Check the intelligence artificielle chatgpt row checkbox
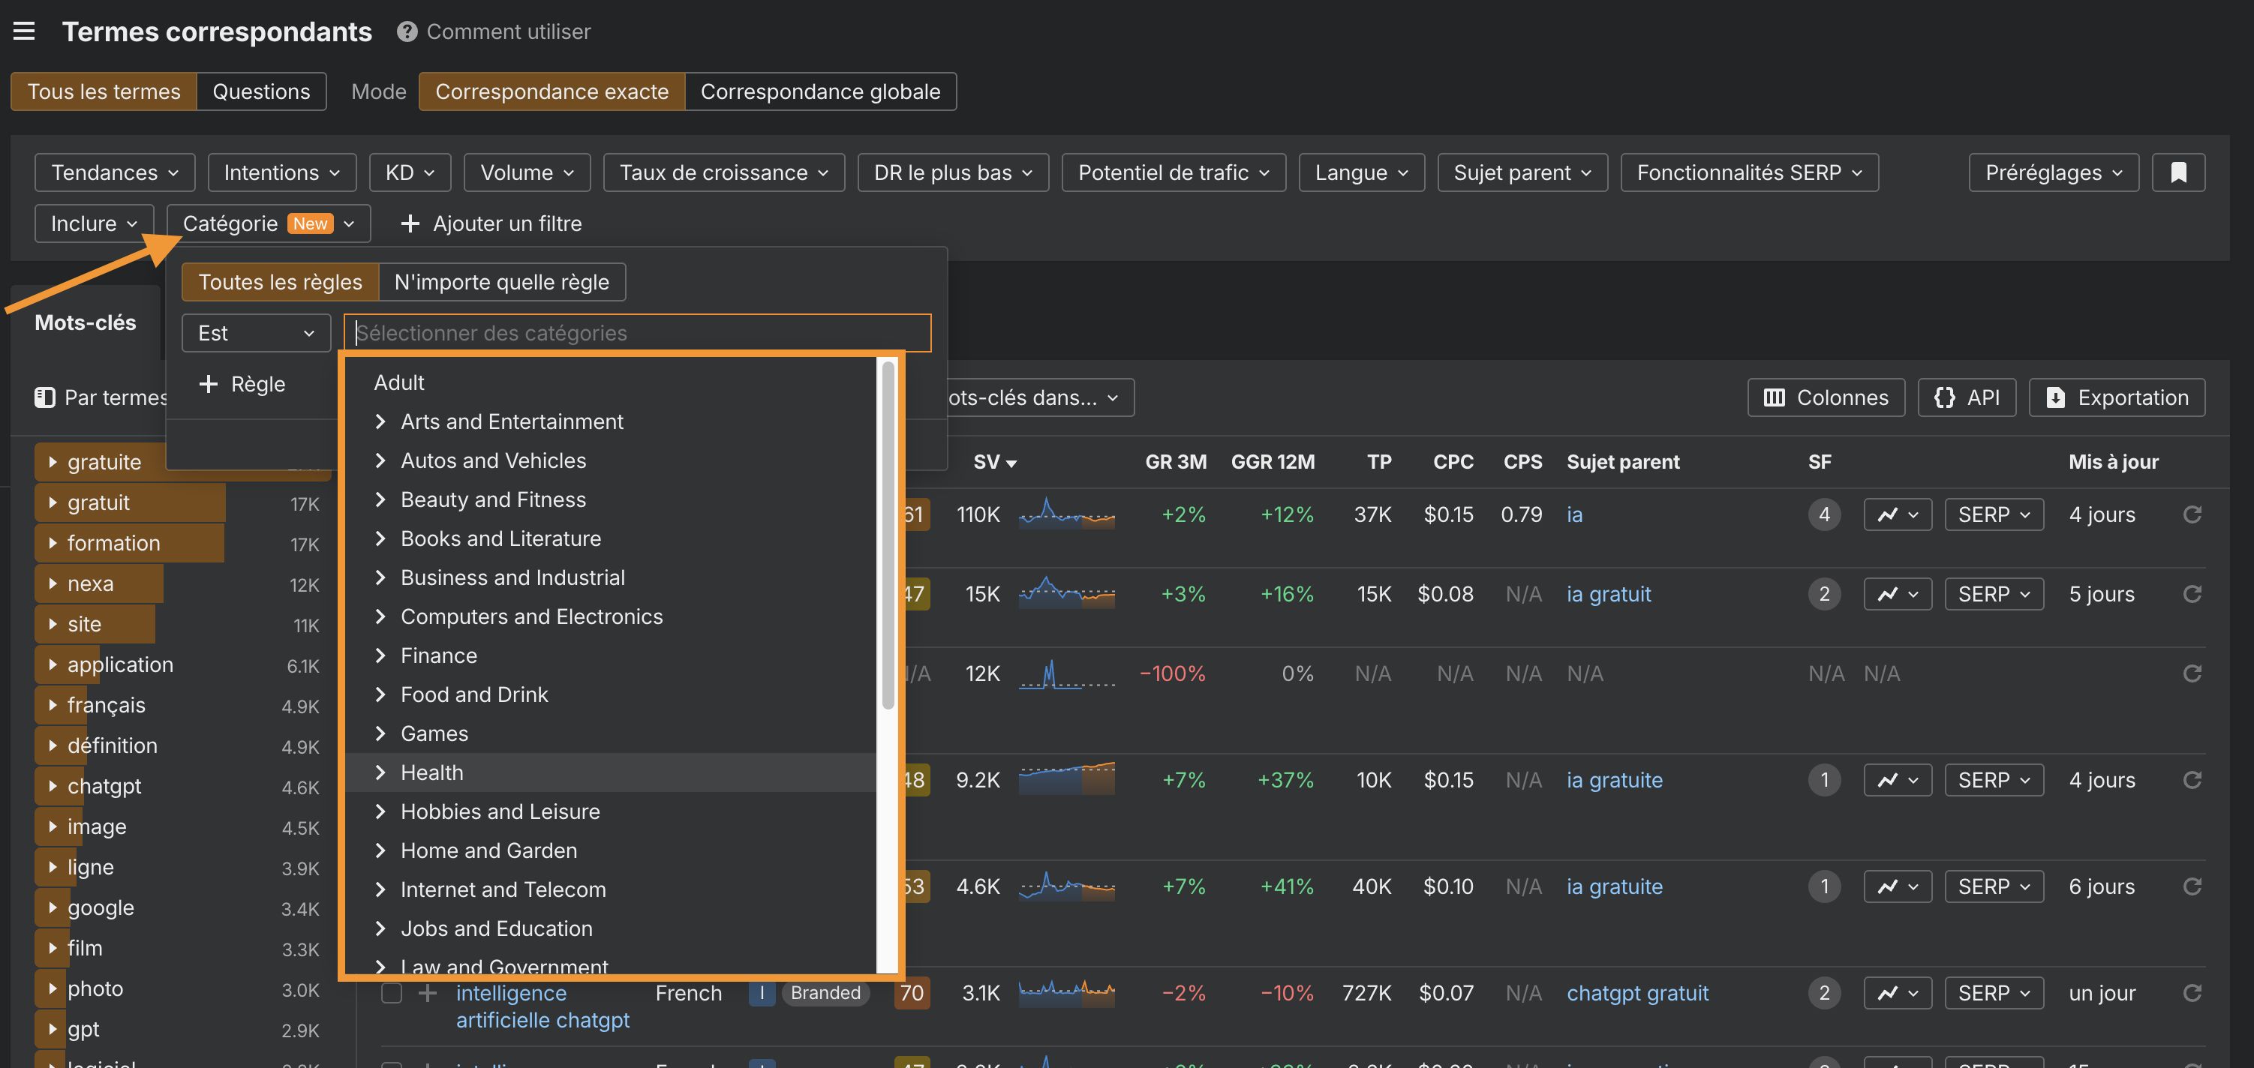The width and height of the screenshot is (2254, 1068). tap(391, 993)
